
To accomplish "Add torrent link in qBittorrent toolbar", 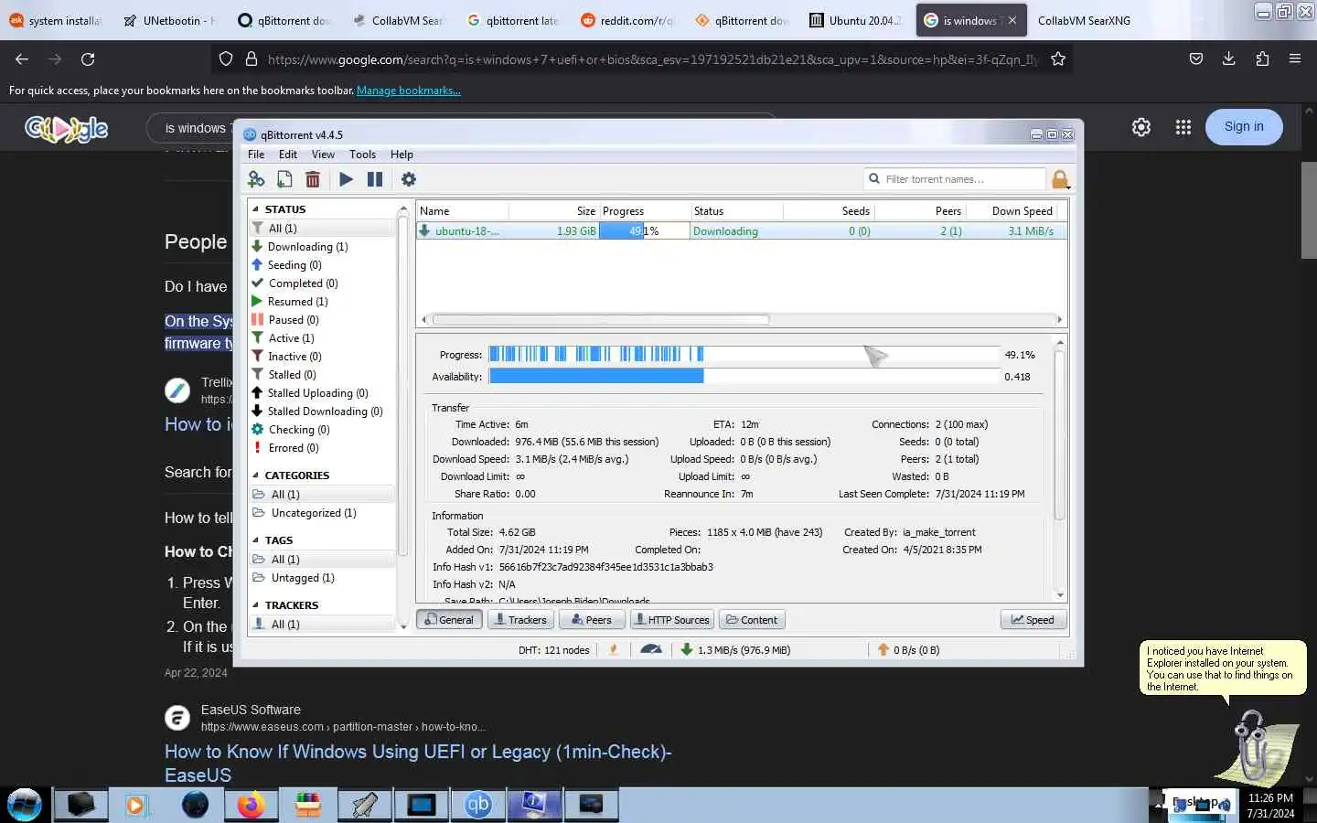I will [257, 179].
